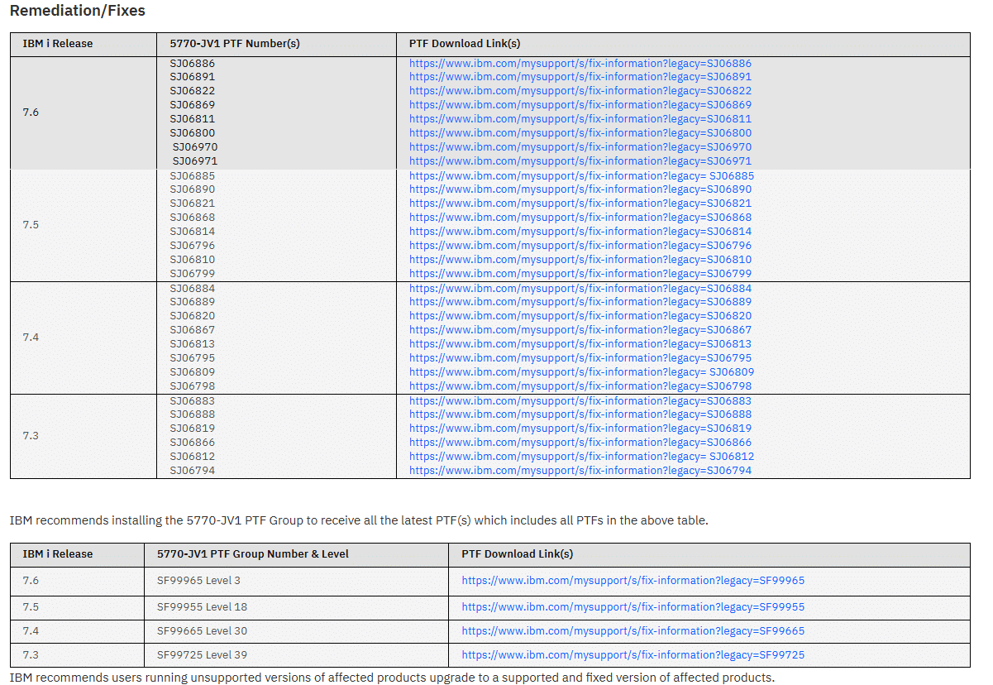Open the SJ06799 fix-information link

coord(580,274)
